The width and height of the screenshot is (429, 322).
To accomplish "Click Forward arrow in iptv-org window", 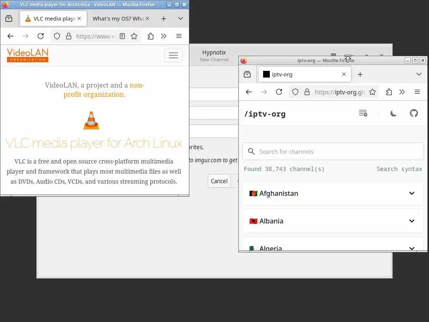I will (264, 92).
